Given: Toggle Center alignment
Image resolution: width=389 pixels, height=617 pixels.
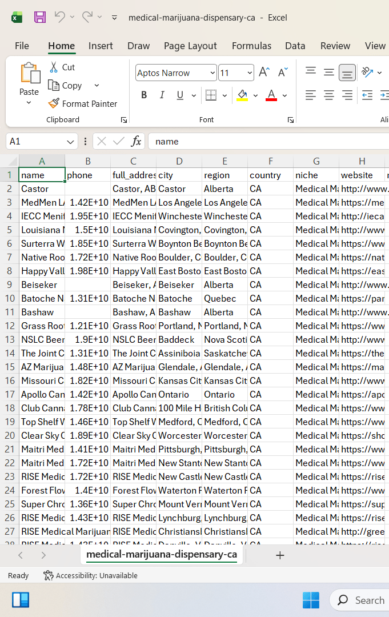Looking at the screenshot, I should click(329, 95).
